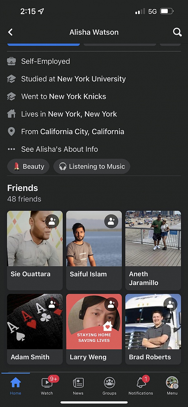Tap add-friend icon on Saiful Islam
Screen dimensions: 188x407
click(111, 221)
